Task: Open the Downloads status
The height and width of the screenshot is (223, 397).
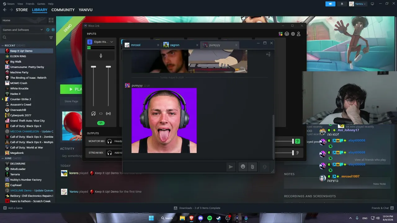Action: (197, 208)
